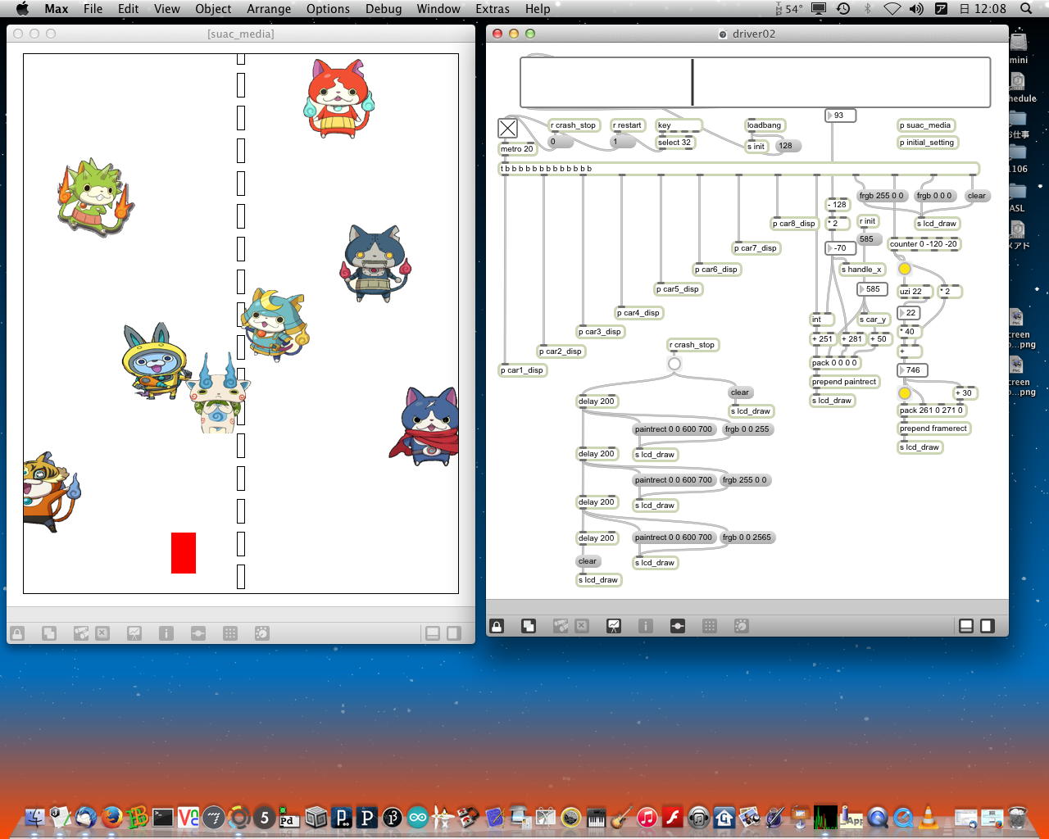This screenshot has height=839, width=1049.
Task: Open the Arduino app in the Dock
Action: pyautogui.click(x=418, y=817)
